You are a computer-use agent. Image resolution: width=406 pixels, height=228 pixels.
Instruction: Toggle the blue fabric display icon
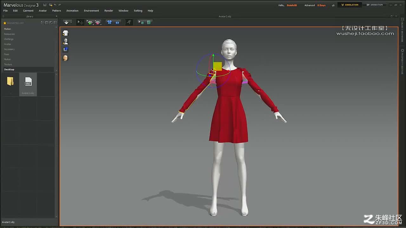point(65,49)
